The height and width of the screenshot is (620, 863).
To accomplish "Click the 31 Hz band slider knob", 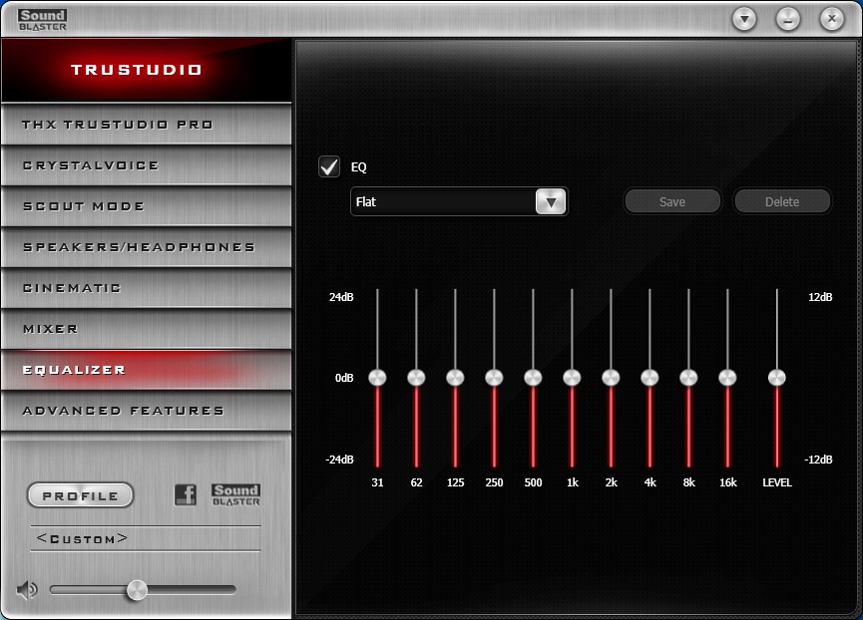I will pos(377,378).
